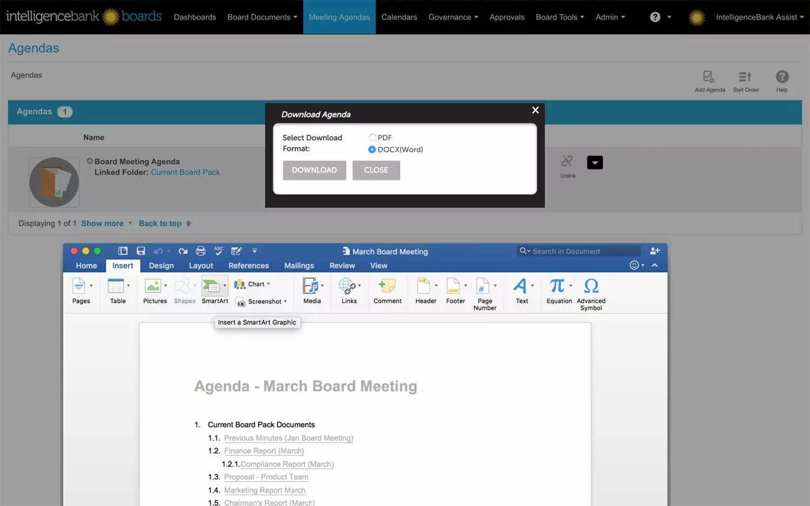Image resolution: width=810 pixels, height=506 pixels.
Task: Click the Search in Document field
Action: [579, 251]
